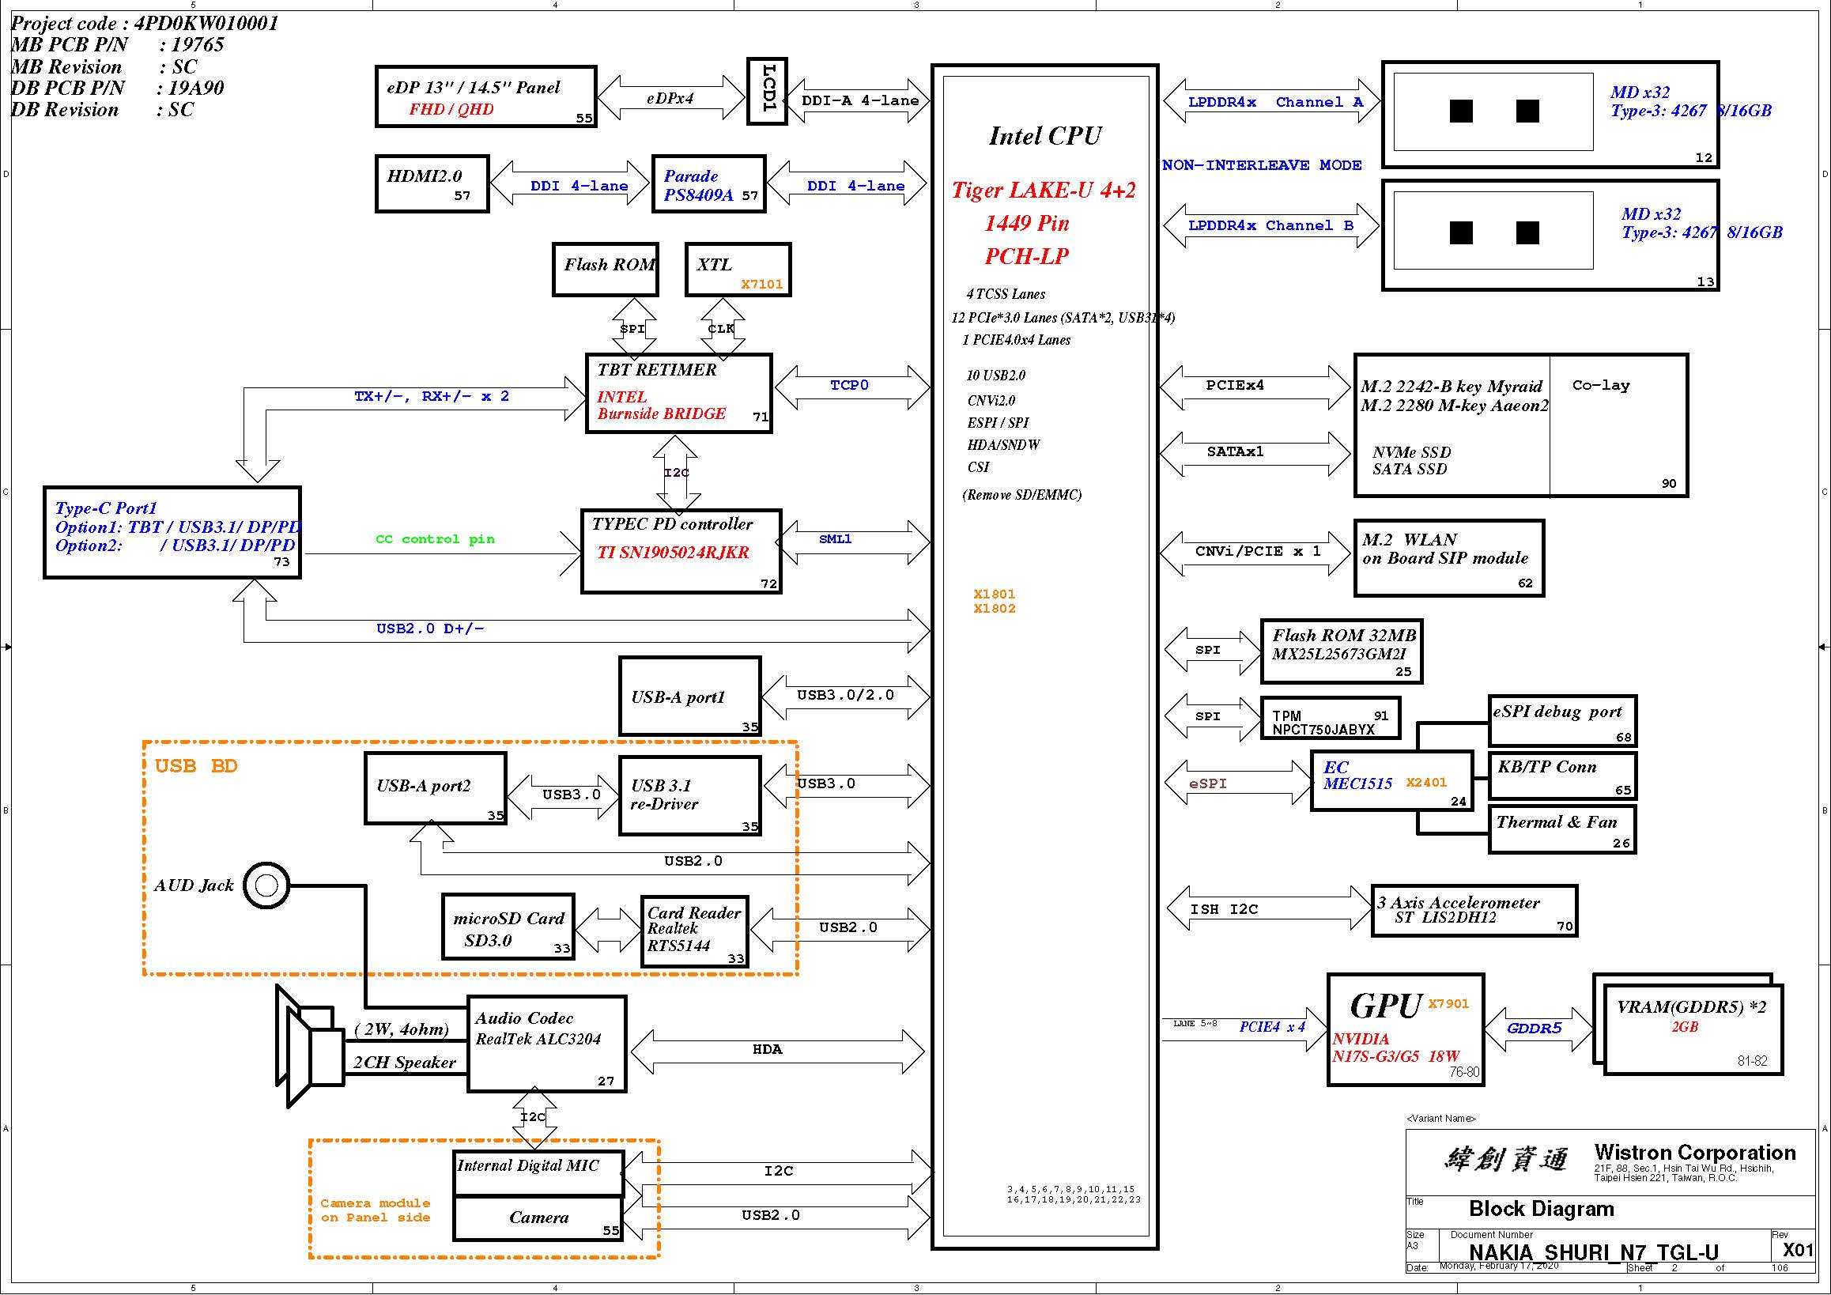Click the microSD Card SD3.0 block
This screenshot has width=1831, height=1295.
pos(509,927)
